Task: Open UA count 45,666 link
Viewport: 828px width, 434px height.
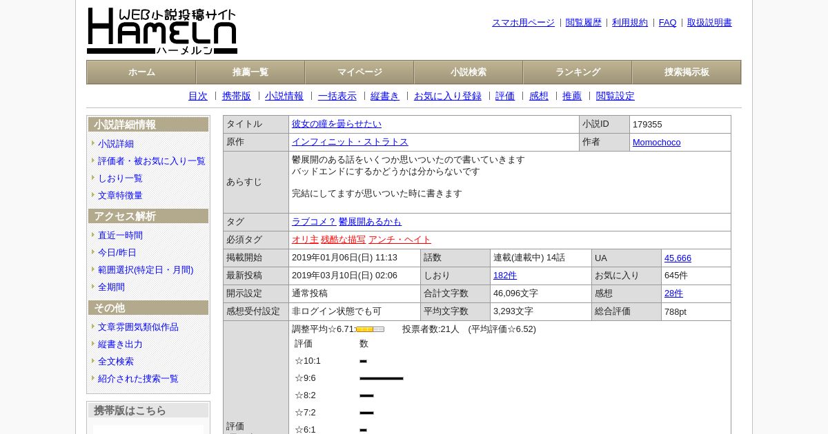Action: pos(678,258)
